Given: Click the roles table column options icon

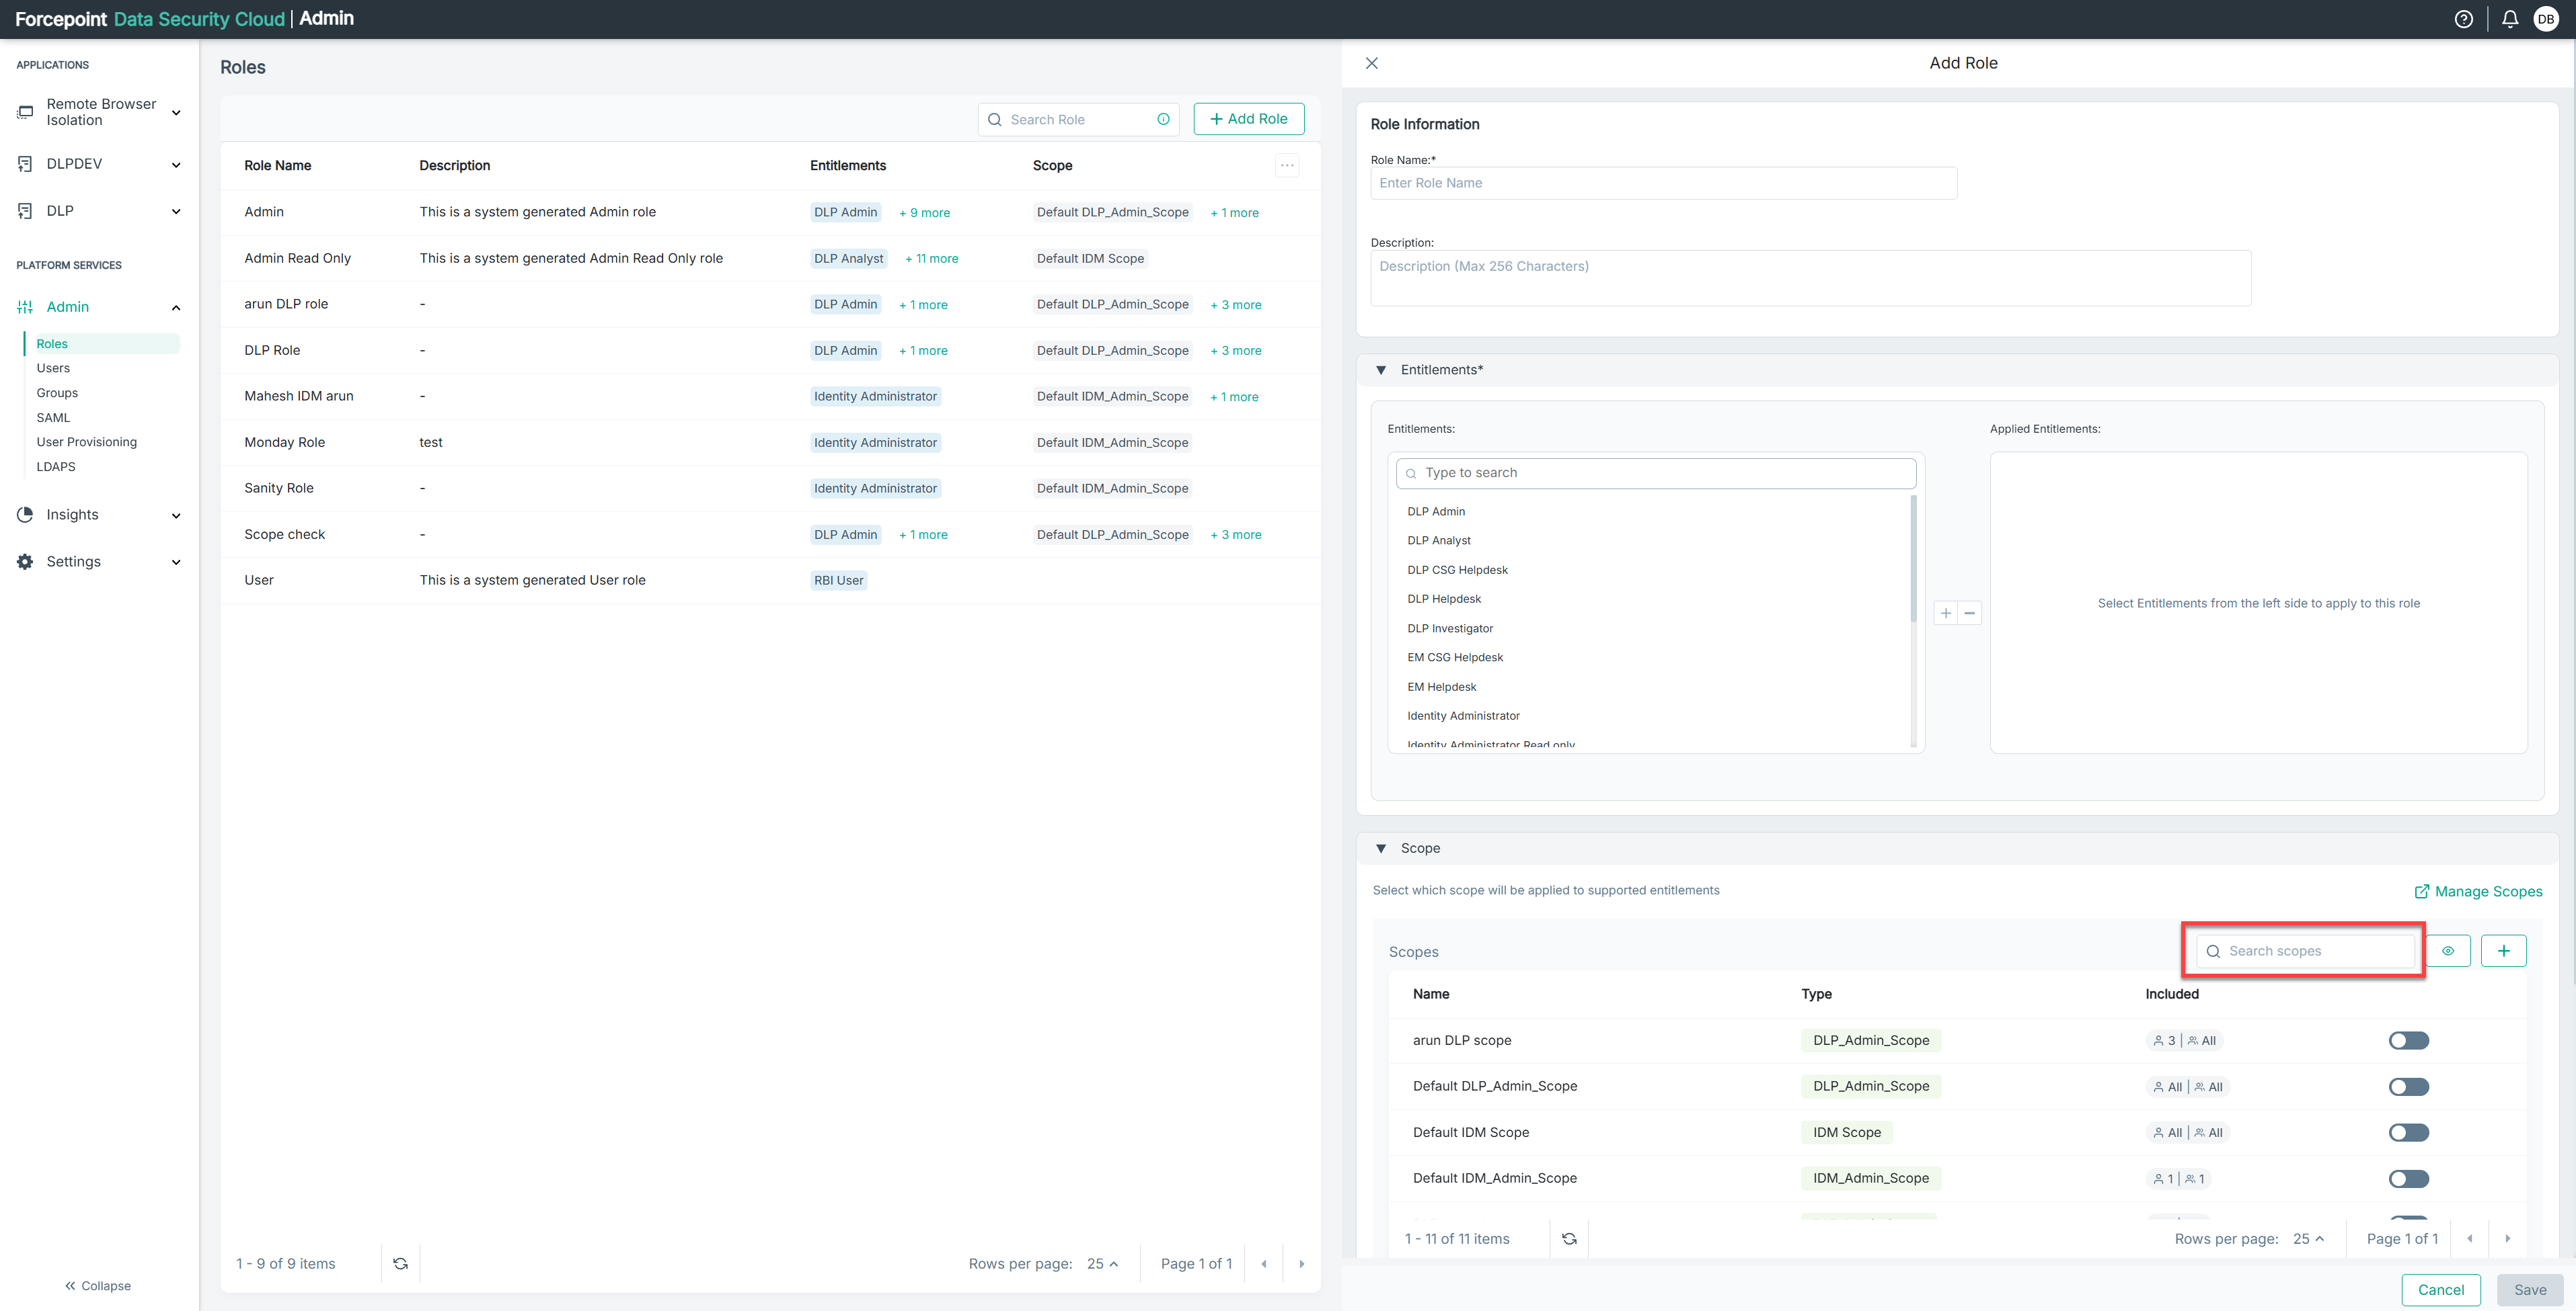Looking at the screenshot, I should [x=1287, y=166].
